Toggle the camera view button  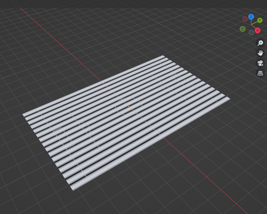point(260,63)
